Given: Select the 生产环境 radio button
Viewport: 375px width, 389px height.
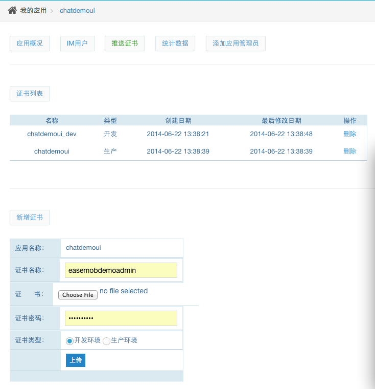Looking at the screenshot, I should click(x=106, y=341).
